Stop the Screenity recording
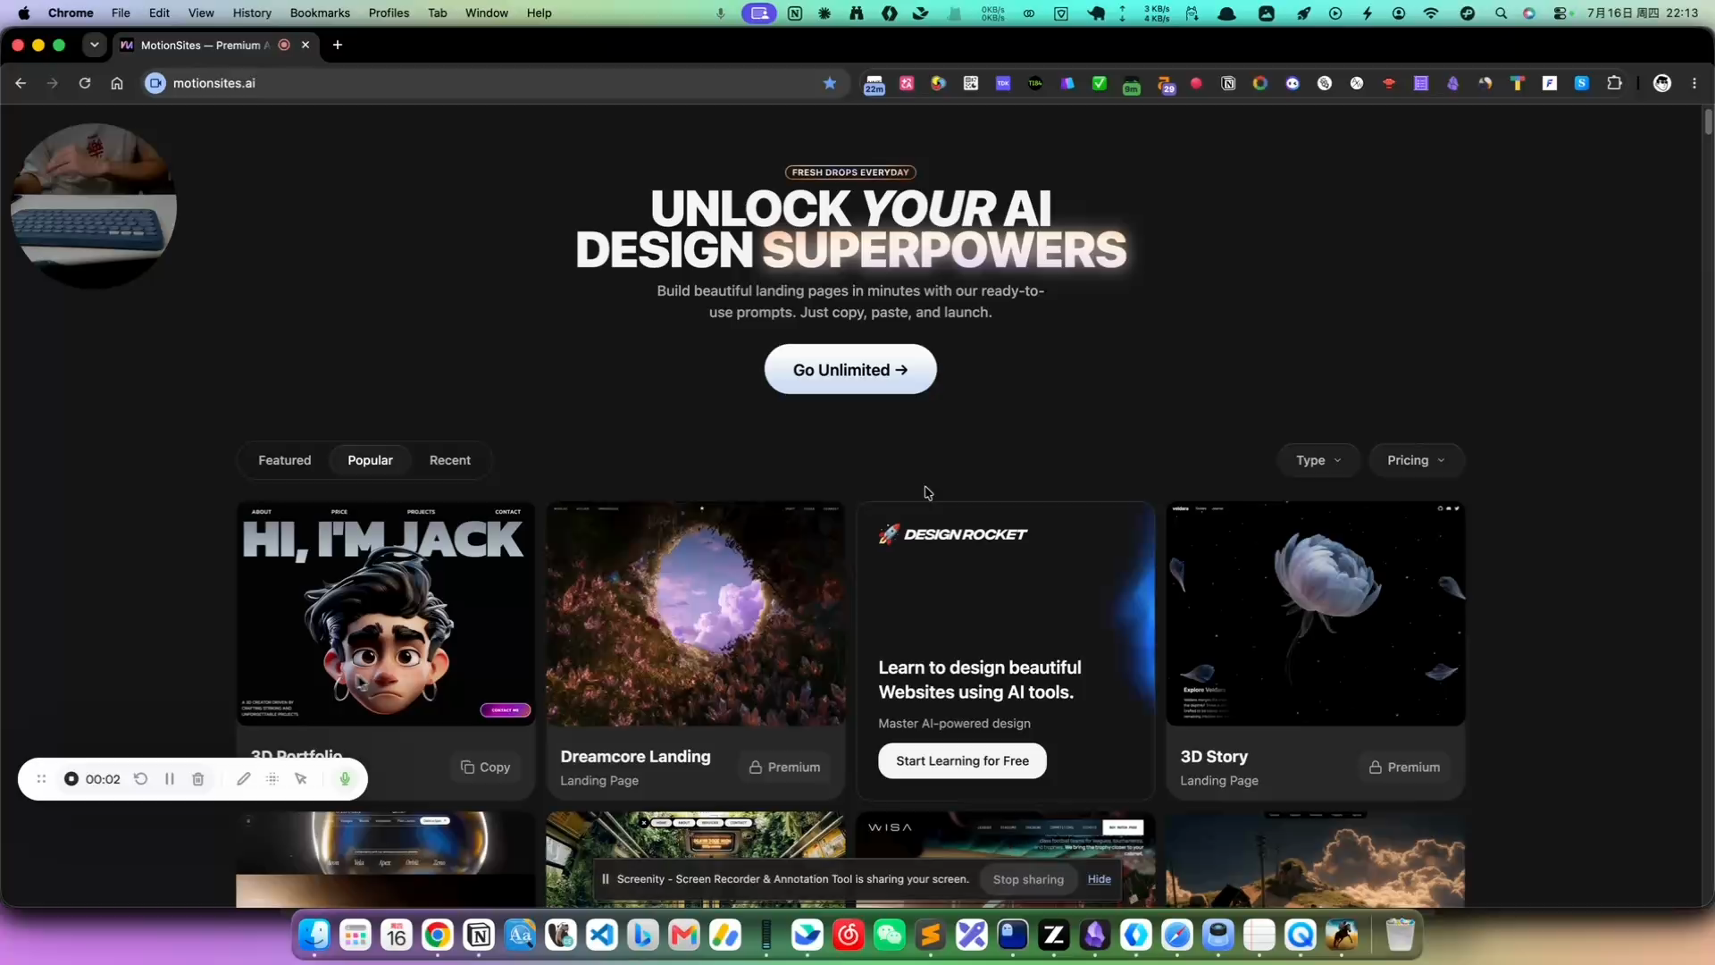Screen dimensions: 1715x965 71,779
